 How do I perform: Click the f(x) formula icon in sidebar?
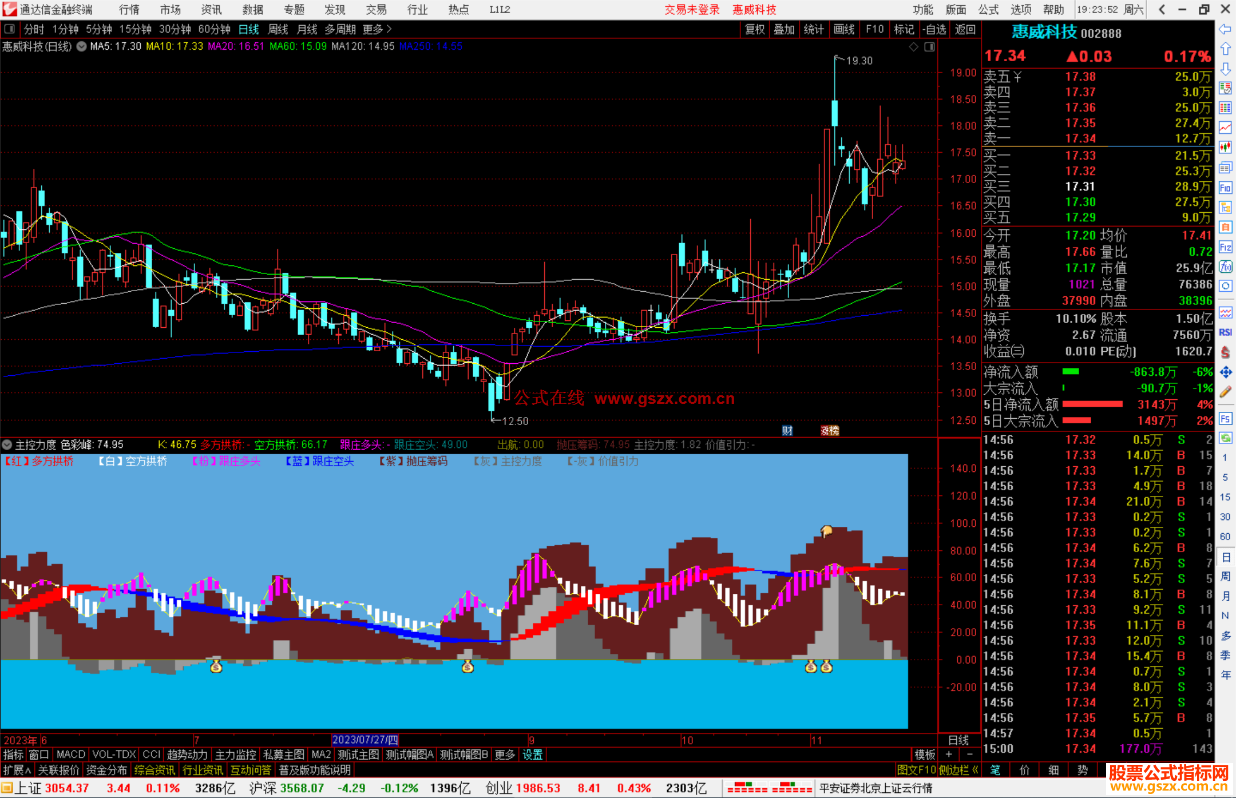tap(1225, 267)
